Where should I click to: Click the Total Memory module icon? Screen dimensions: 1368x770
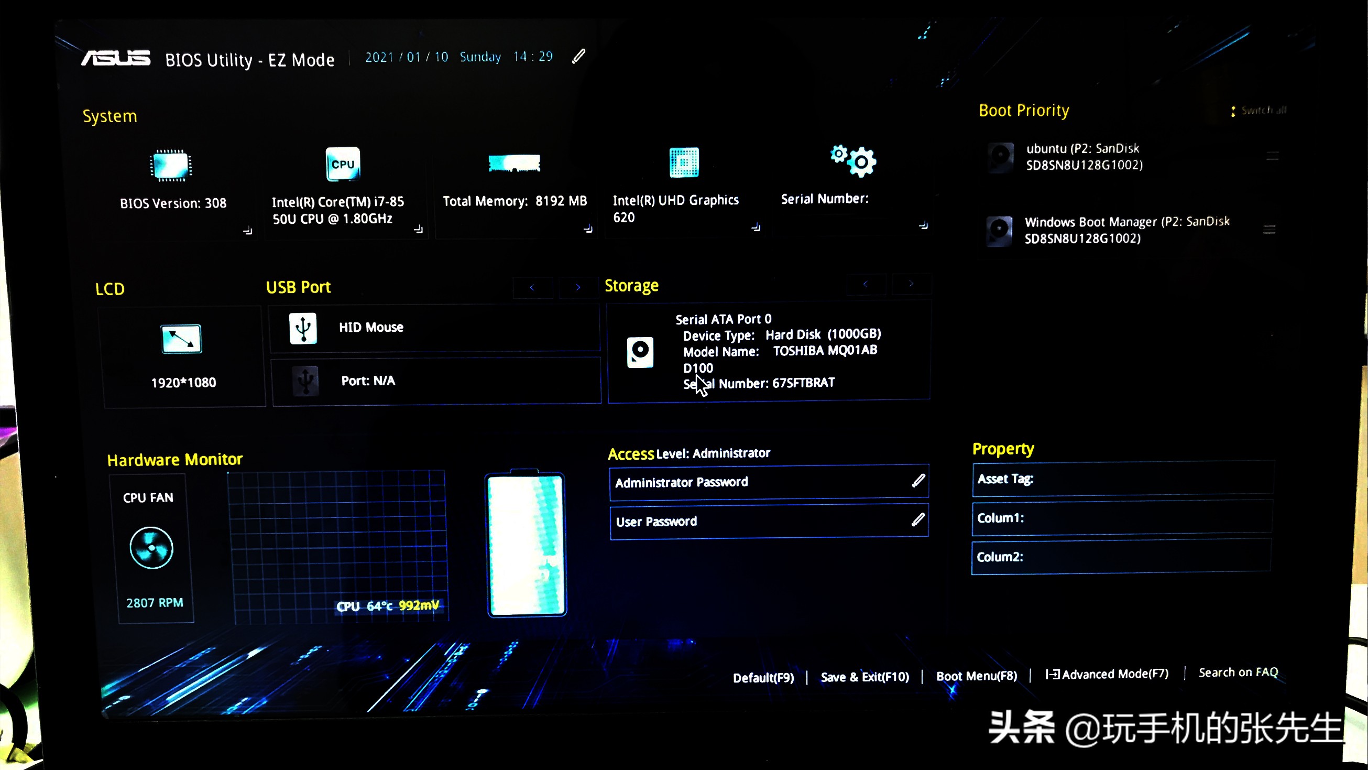513,162
